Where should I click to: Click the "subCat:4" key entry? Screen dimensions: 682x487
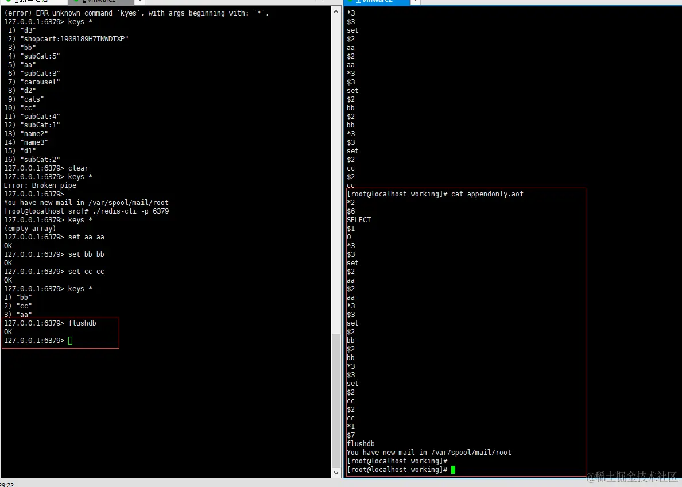[32, 116]
